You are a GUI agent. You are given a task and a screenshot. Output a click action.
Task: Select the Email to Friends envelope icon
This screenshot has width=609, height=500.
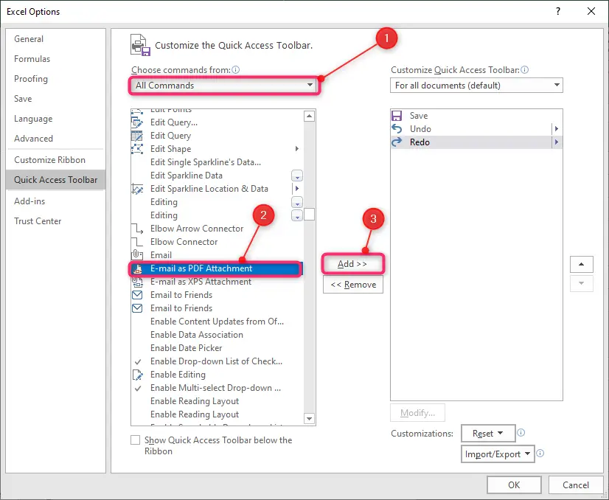coord(137,294)
